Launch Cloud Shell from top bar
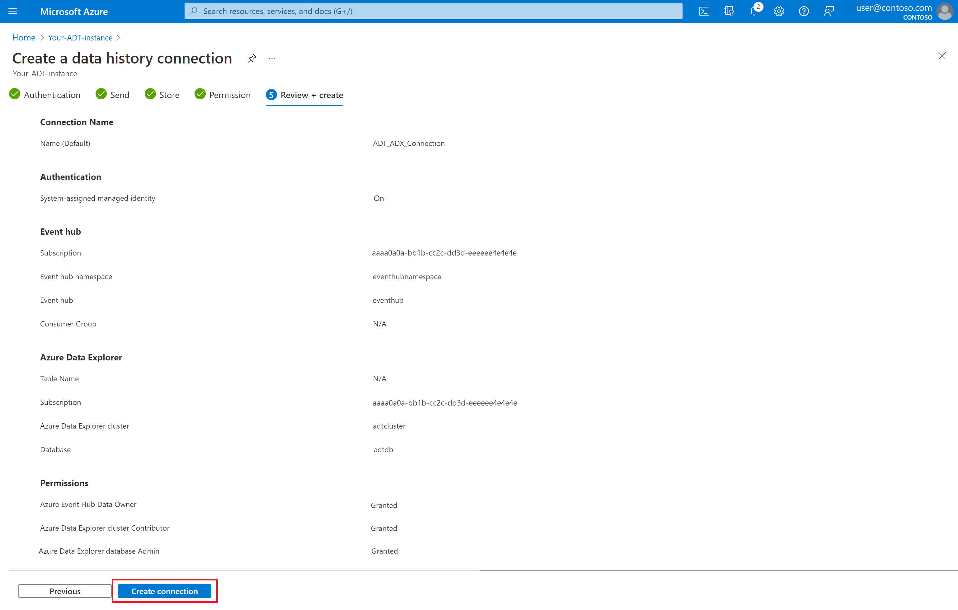The image size is (958, 610). coord(704,12)
